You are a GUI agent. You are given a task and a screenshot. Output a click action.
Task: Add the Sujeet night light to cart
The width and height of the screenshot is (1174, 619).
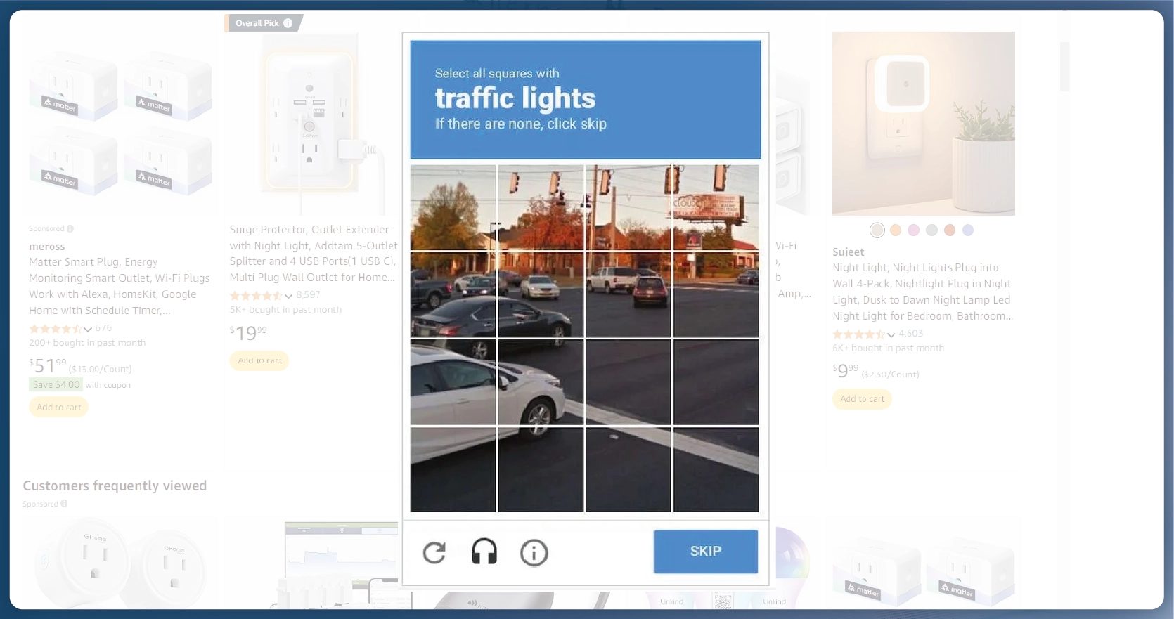click(x=863, y=399)
